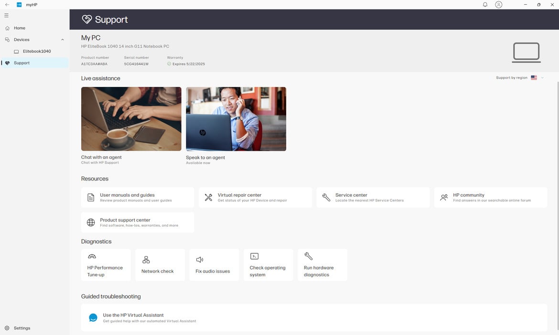Click the Devices icon in sidebar
Viewport: 559px width, 335px height.
[x=7, y=40]
